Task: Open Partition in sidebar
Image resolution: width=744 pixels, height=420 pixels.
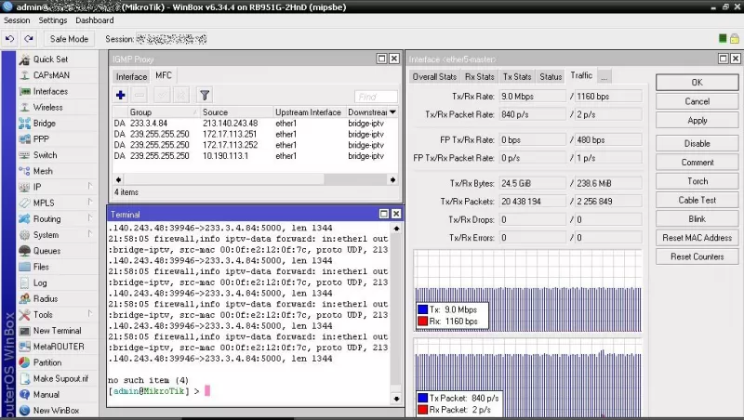Action: [47, 362]
